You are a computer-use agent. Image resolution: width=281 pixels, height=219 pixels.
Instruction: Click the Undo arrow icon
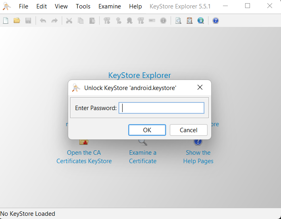43,20
